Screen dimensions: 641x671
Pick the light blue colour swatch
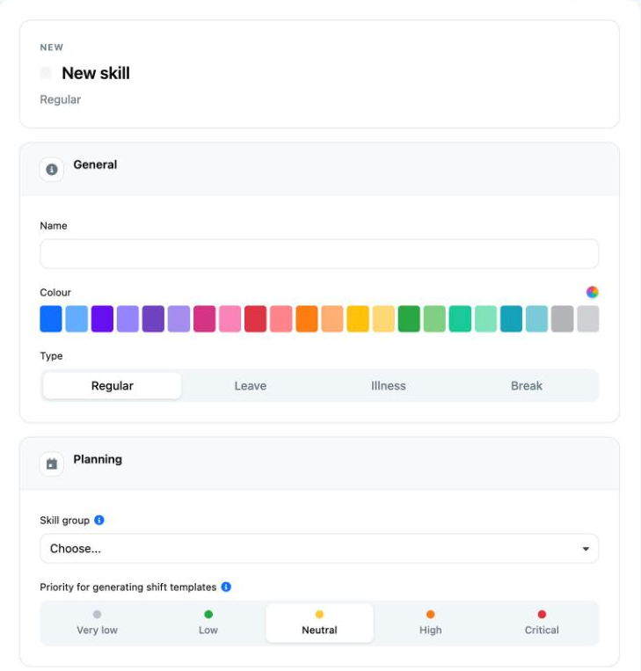(x=76, y=319)
